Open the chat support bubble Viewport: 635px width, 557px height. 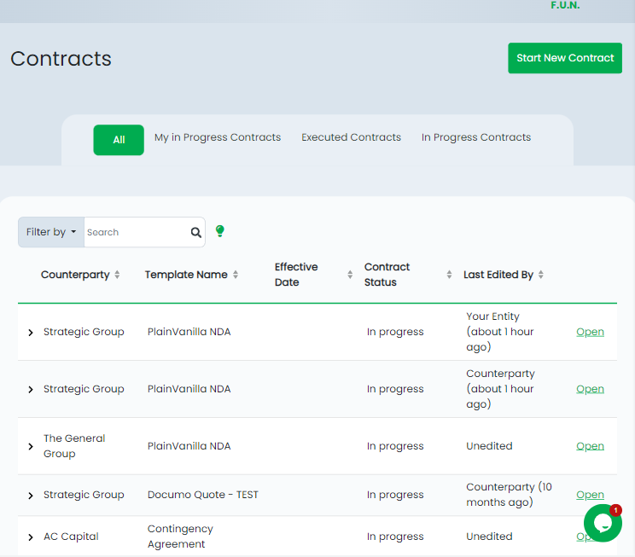(603, 523)
